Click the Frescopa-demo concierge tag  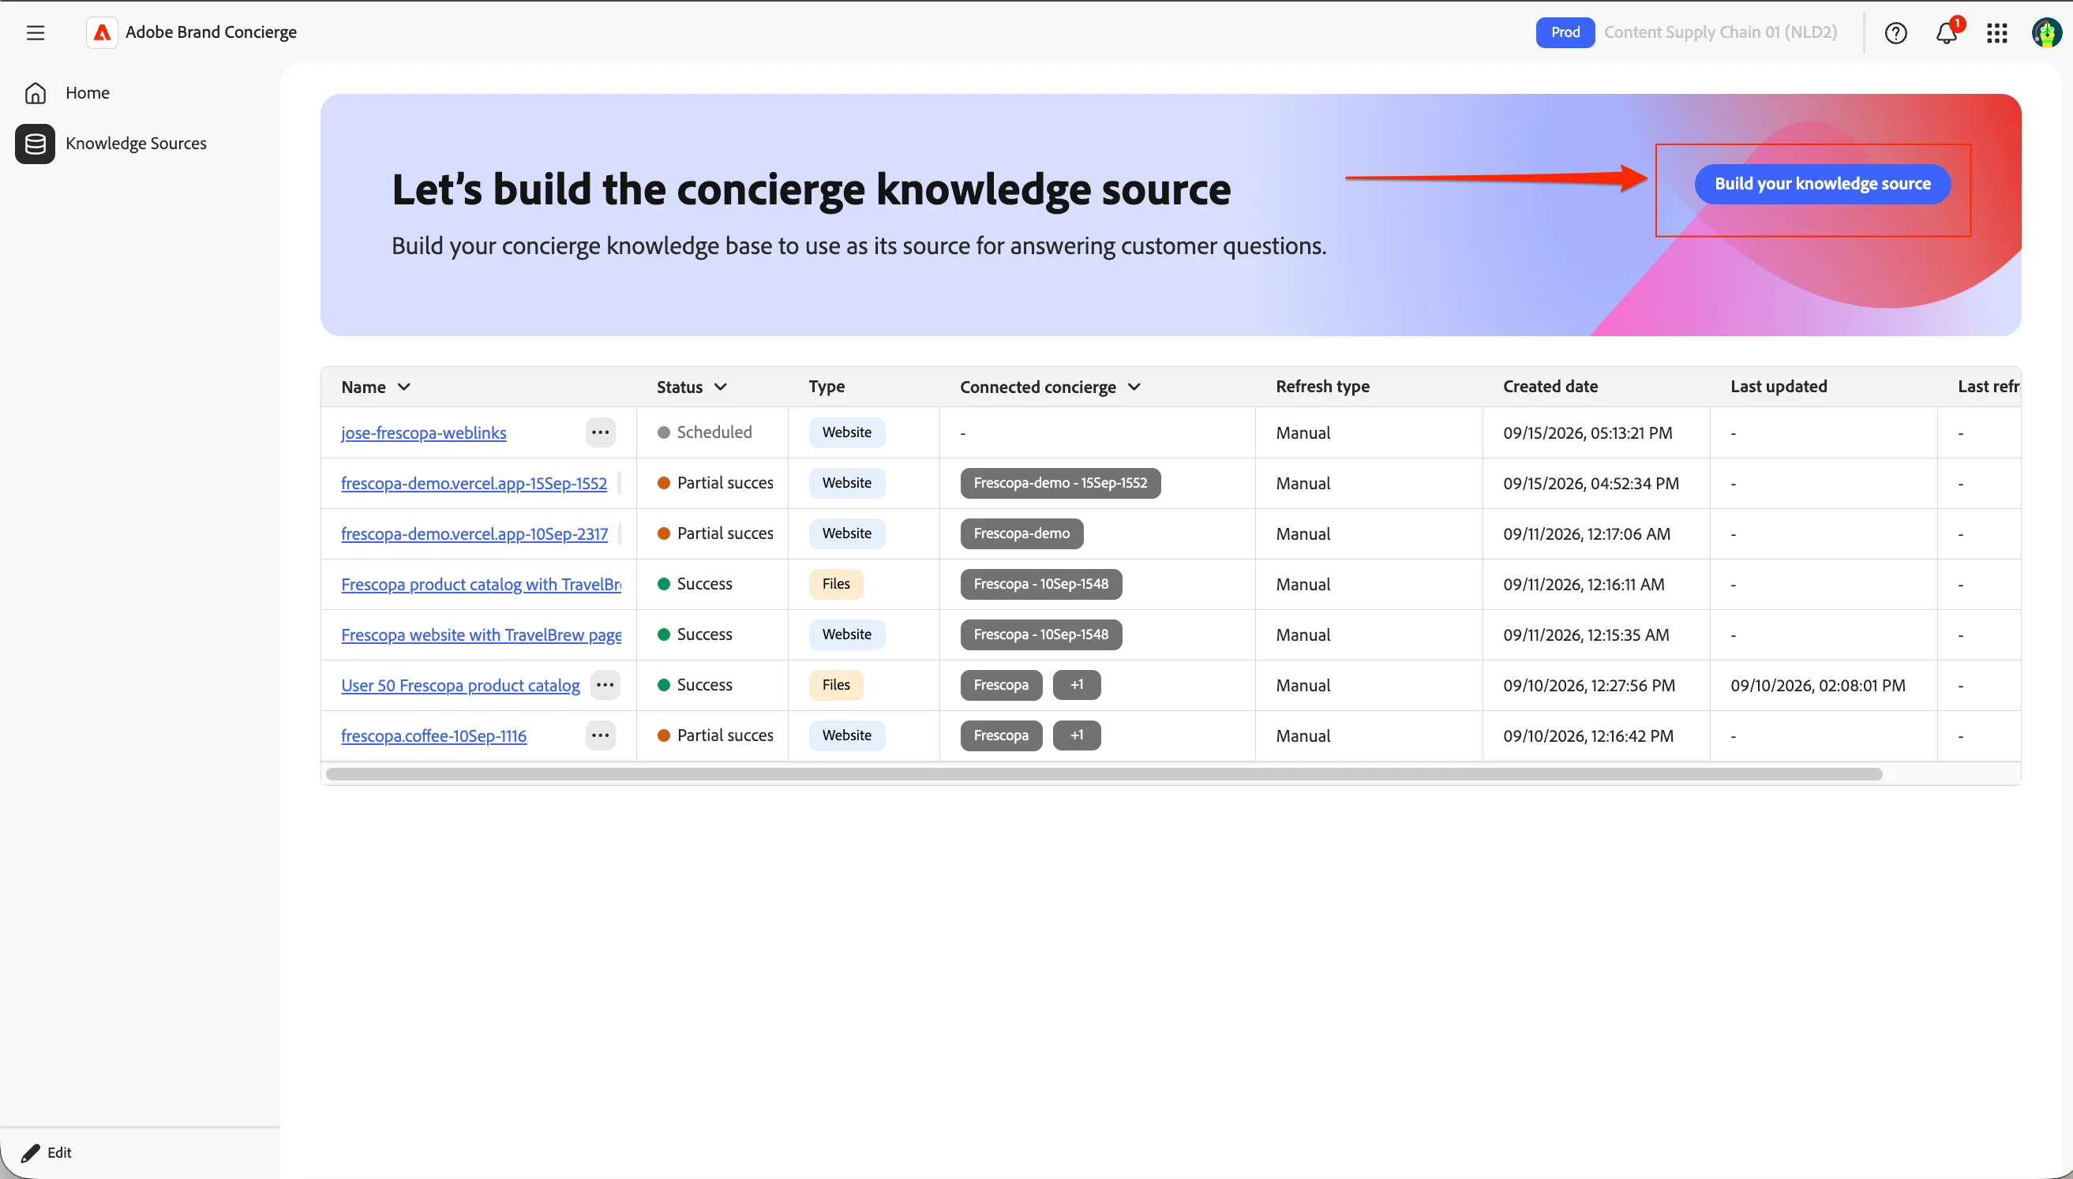(x=1022, y=533)
